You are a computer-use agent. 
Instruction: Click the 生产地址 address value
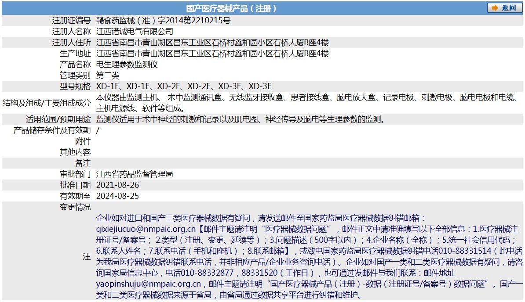click(212, 54)
